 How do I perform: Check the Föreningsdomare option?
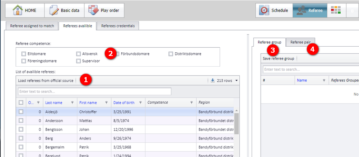point(23,61)
